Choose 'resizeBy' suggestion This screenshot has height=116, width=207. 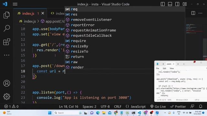[x=125, y=46]
